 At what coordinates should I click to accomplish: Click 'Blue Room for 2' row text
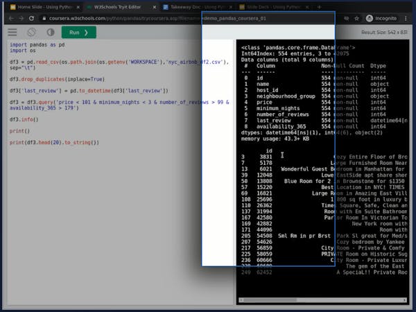307,181
